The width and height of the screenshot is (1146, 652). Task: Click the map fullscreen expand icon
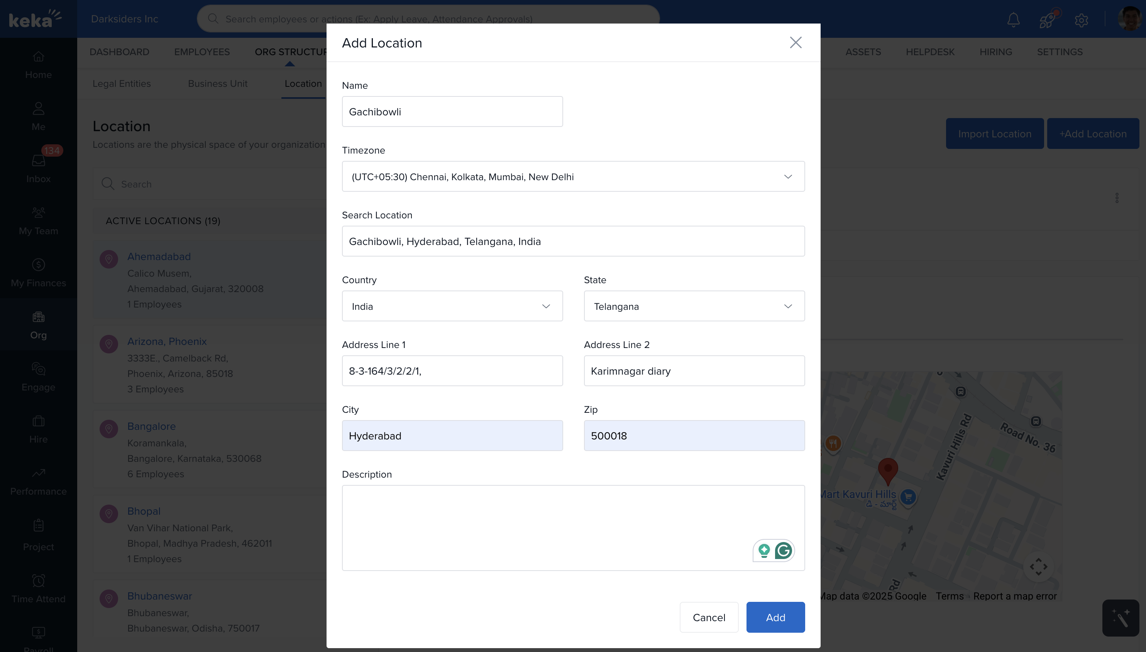1038,566
